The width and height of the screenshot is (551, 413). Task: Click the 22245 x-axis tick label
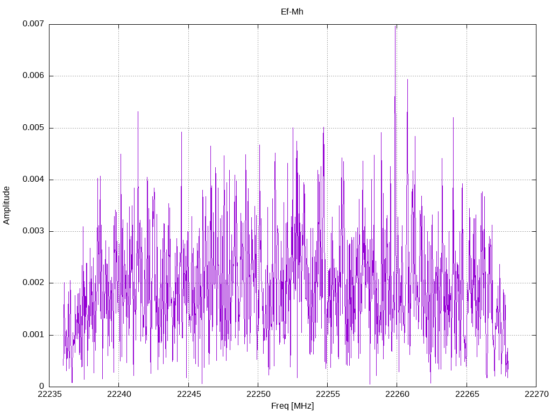[x=188, y=395]
